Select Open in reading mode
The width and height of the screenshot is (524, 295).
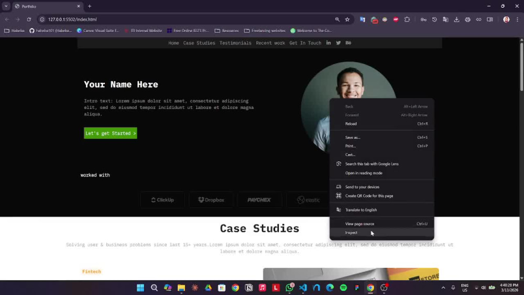(381, 173)
